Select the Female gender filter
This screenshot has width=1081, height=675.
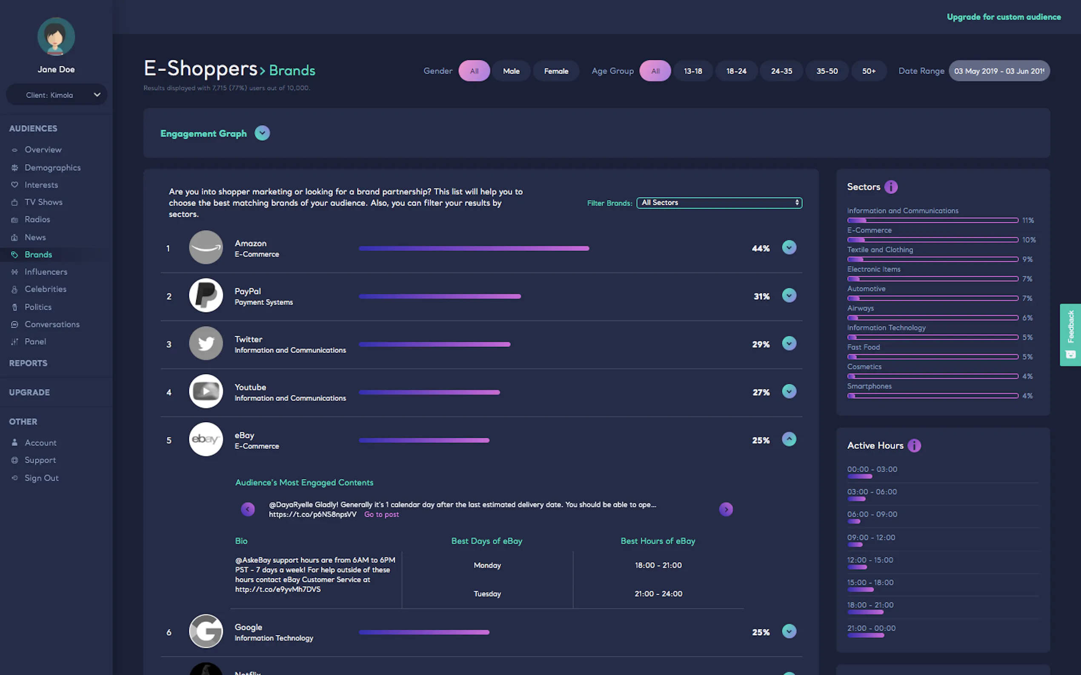click(556, 71)
